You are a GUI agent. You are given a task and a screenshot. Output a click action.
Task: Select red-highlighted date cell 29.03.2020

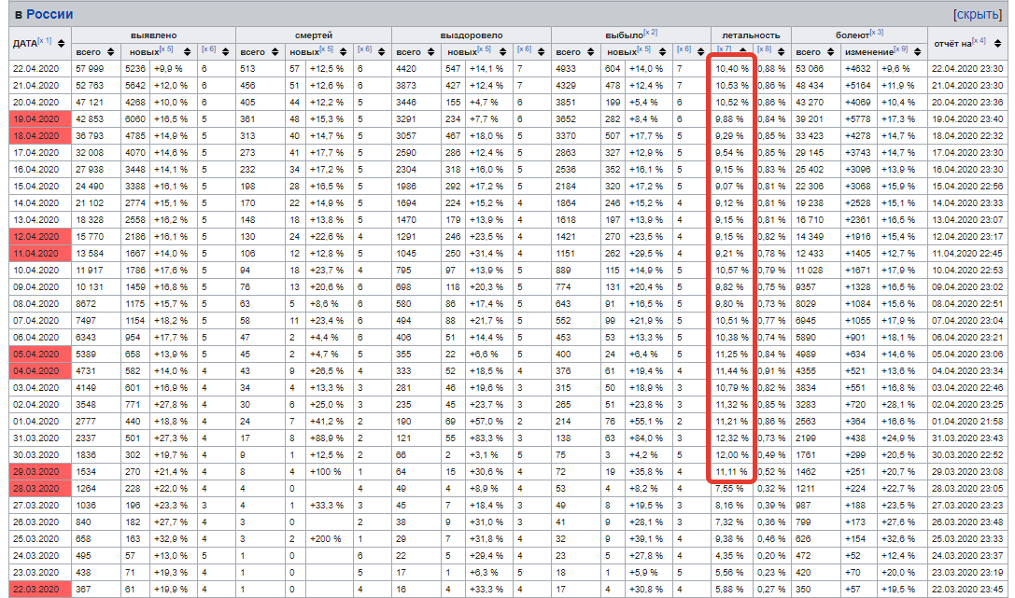pyautogui.click(x=40, y=472)
